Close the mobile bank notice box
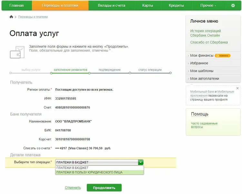The image size is (242, 194). 237,88
